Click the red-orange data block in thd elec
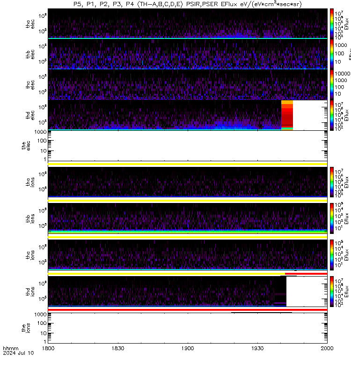Viewport: 351px width, 375px height. point(287,115)
